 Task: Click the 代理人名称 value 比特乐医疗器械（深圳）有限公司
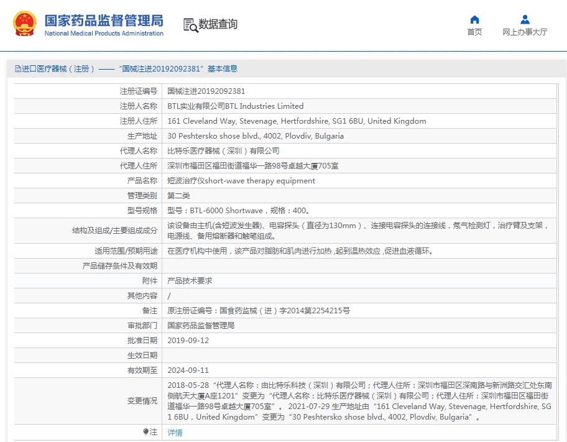(x=223, y=151)
